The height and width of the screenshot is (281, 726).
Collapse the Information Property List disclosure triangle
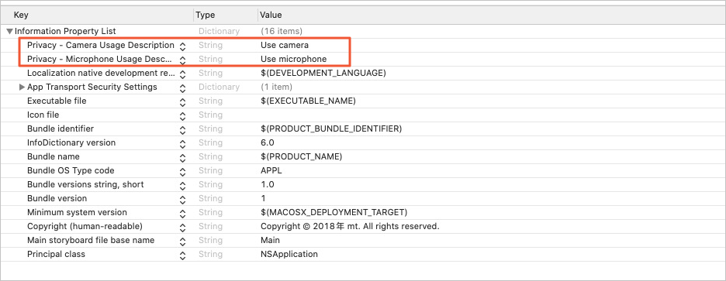point(10,32)
